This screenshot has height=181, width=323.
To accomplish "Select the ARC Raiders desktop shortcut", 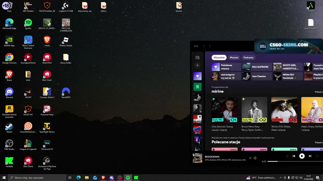I will pos(28,7).
